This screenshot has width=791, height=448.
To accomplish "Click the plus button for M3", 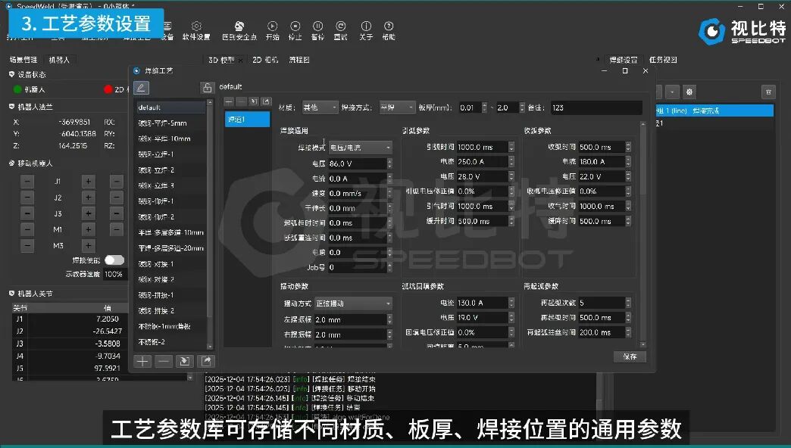I will coord(88,246).
